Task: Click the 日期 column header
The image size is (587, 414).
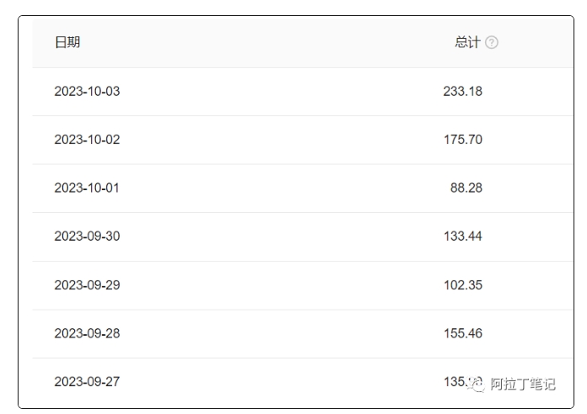Action: point(67,43)
